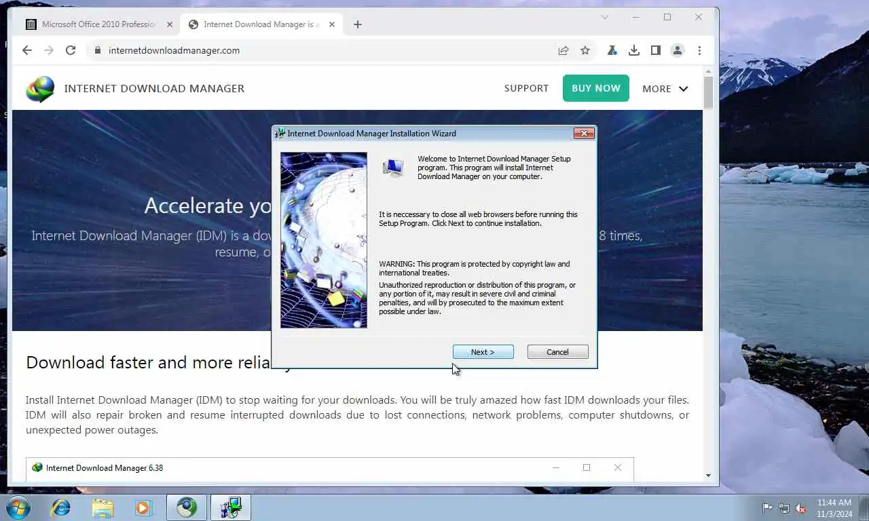Click the Internet Download Manager 6.38 screenshot title
This screenshot has height=521, width=869.
tap(105, 468)
